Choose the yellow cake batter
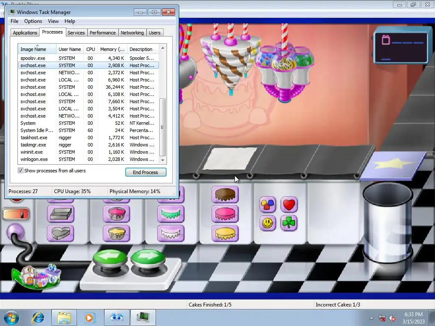Viewport: 435px width, 326px height. [116, 233]
